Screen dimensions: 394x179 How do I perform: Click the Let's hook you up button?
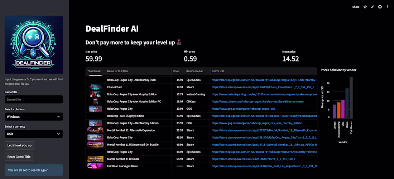(19, 145)
